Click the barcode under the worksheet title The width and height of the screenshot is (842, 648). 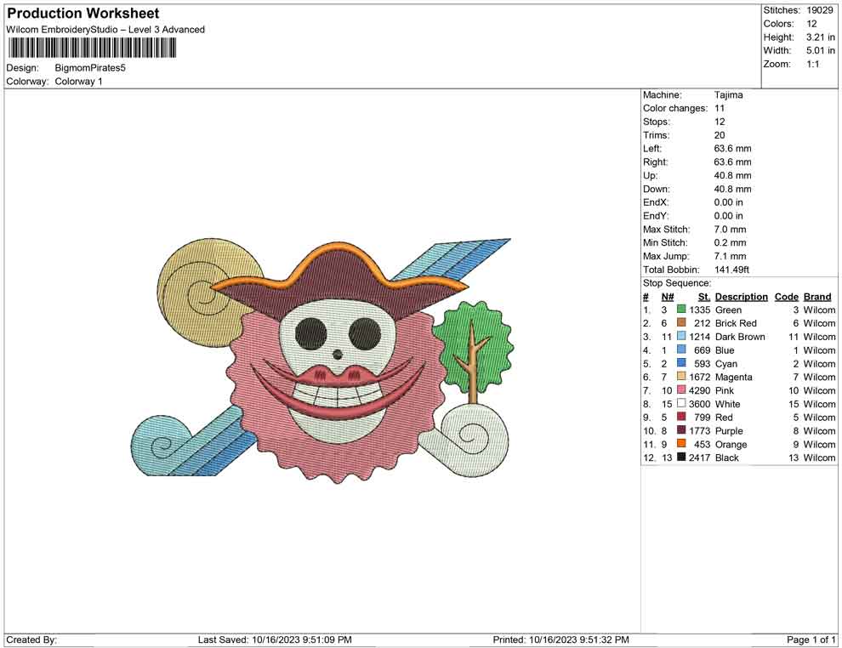[x=92, y=48]
